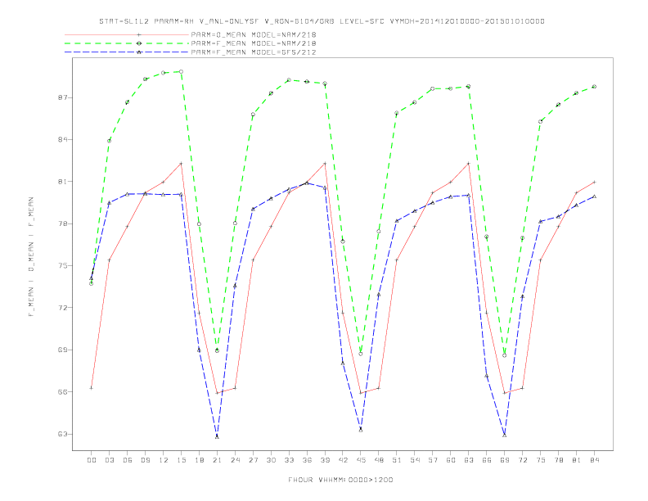This screenshot has width=648, height=501.
Task: Click x-axis tick label 33
Action: 289,460
